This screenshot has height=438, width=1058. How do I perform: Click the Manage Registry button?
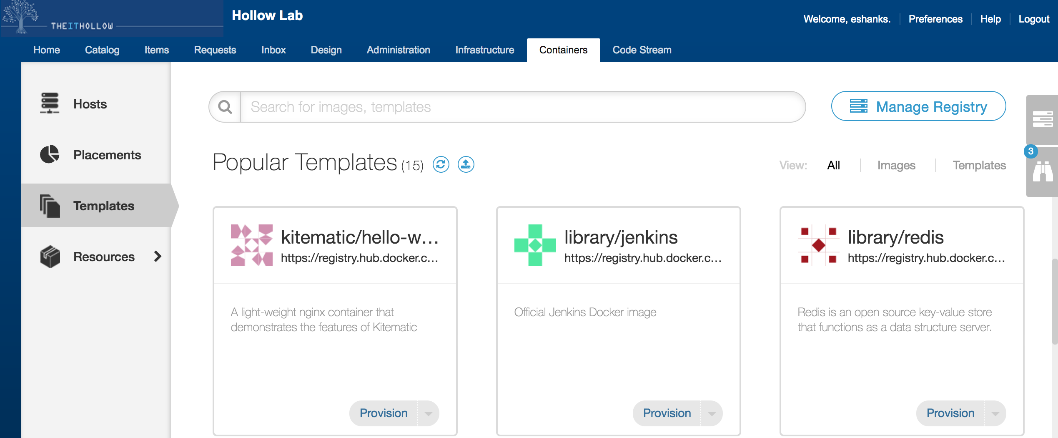(x=918, y=106)
